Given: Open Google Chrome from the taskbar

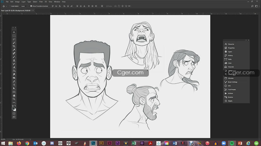Looking at the screenshot, I should (27, 143).
